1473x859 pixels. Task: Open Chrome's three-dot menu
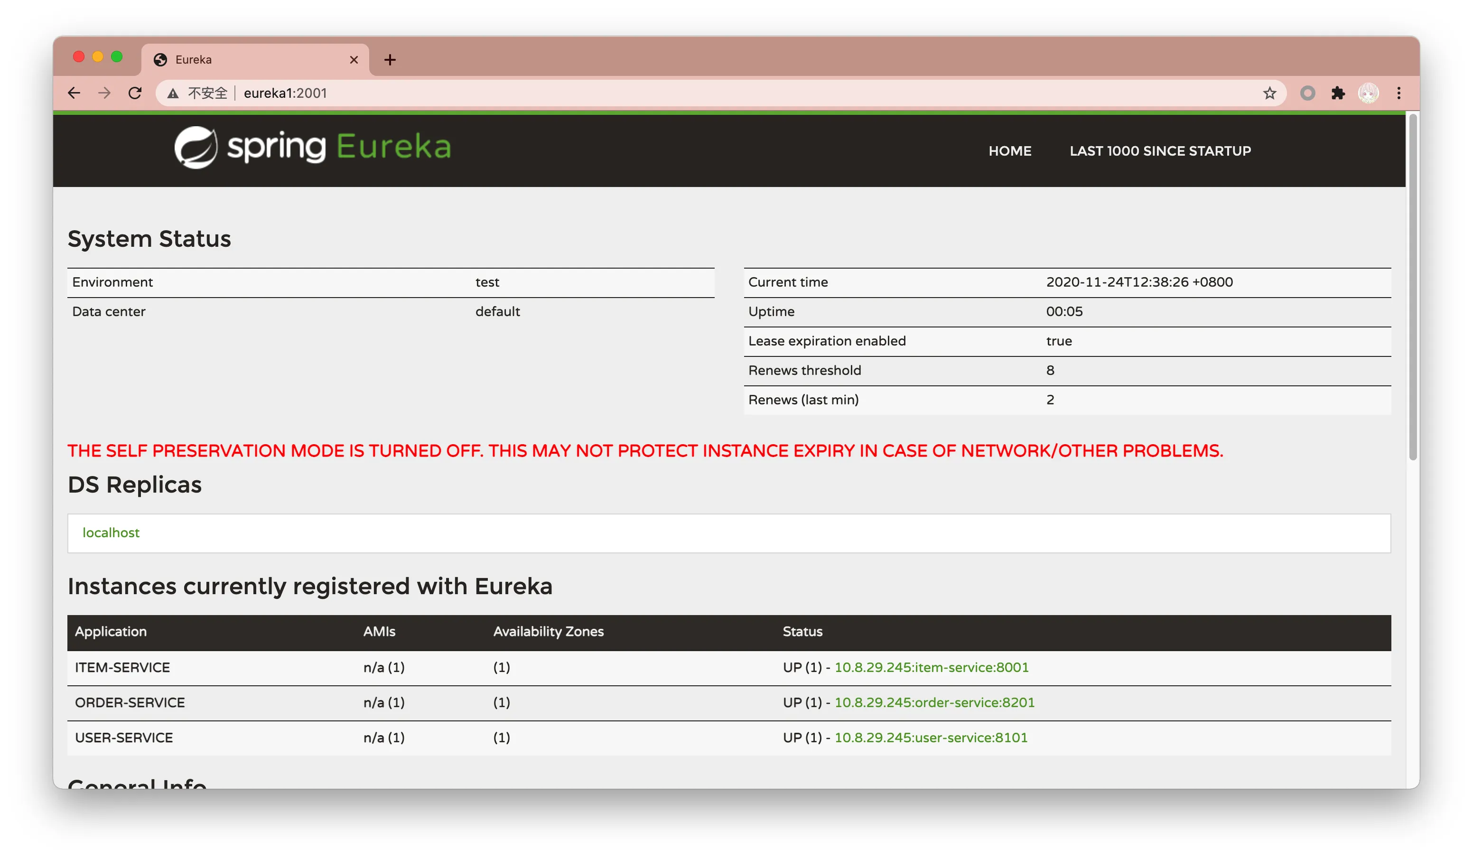pyautogui.click(x=1399, y=93)
